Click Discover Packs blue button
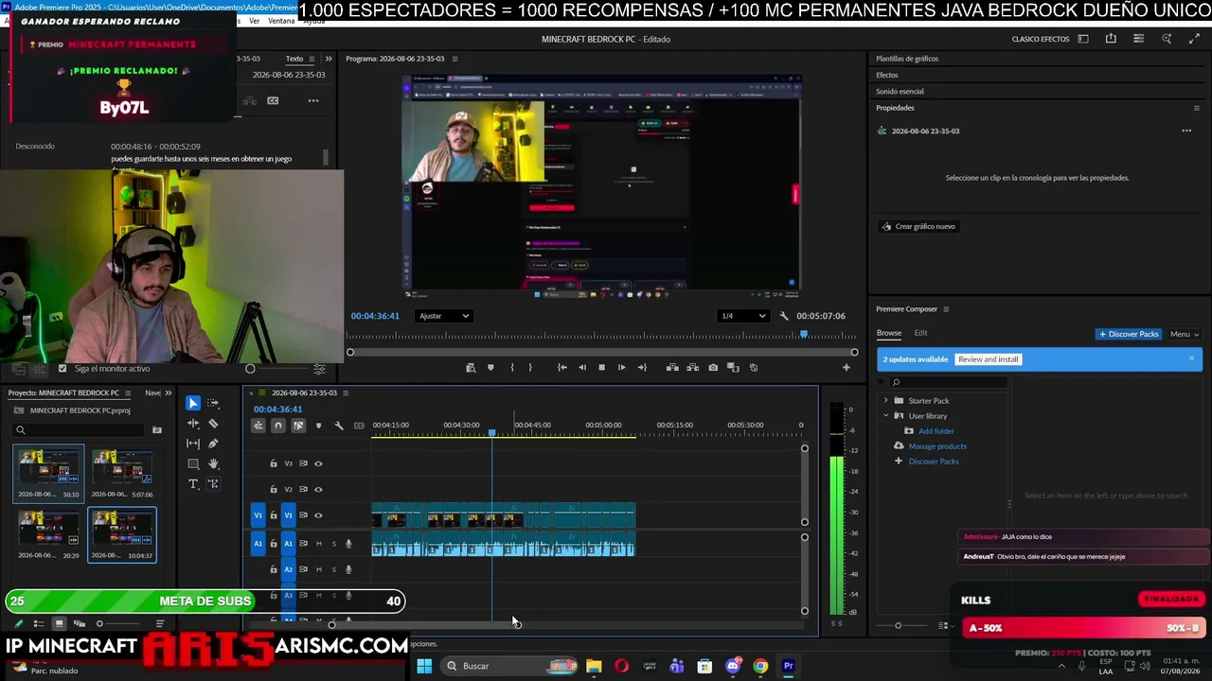 point(1129,334)
